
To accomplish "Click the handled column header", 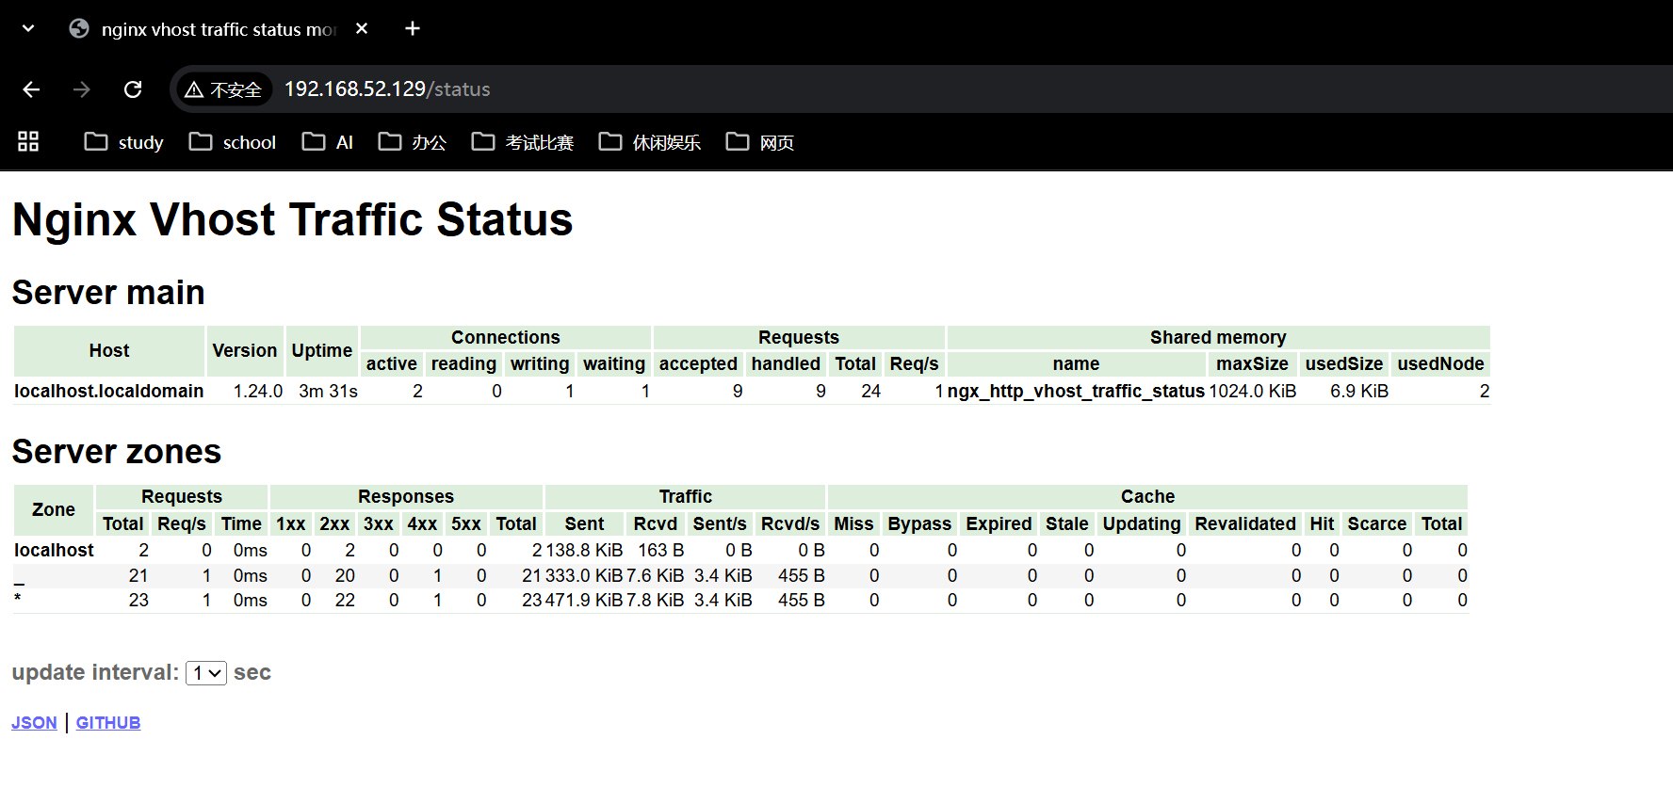I will pos(786,363).
